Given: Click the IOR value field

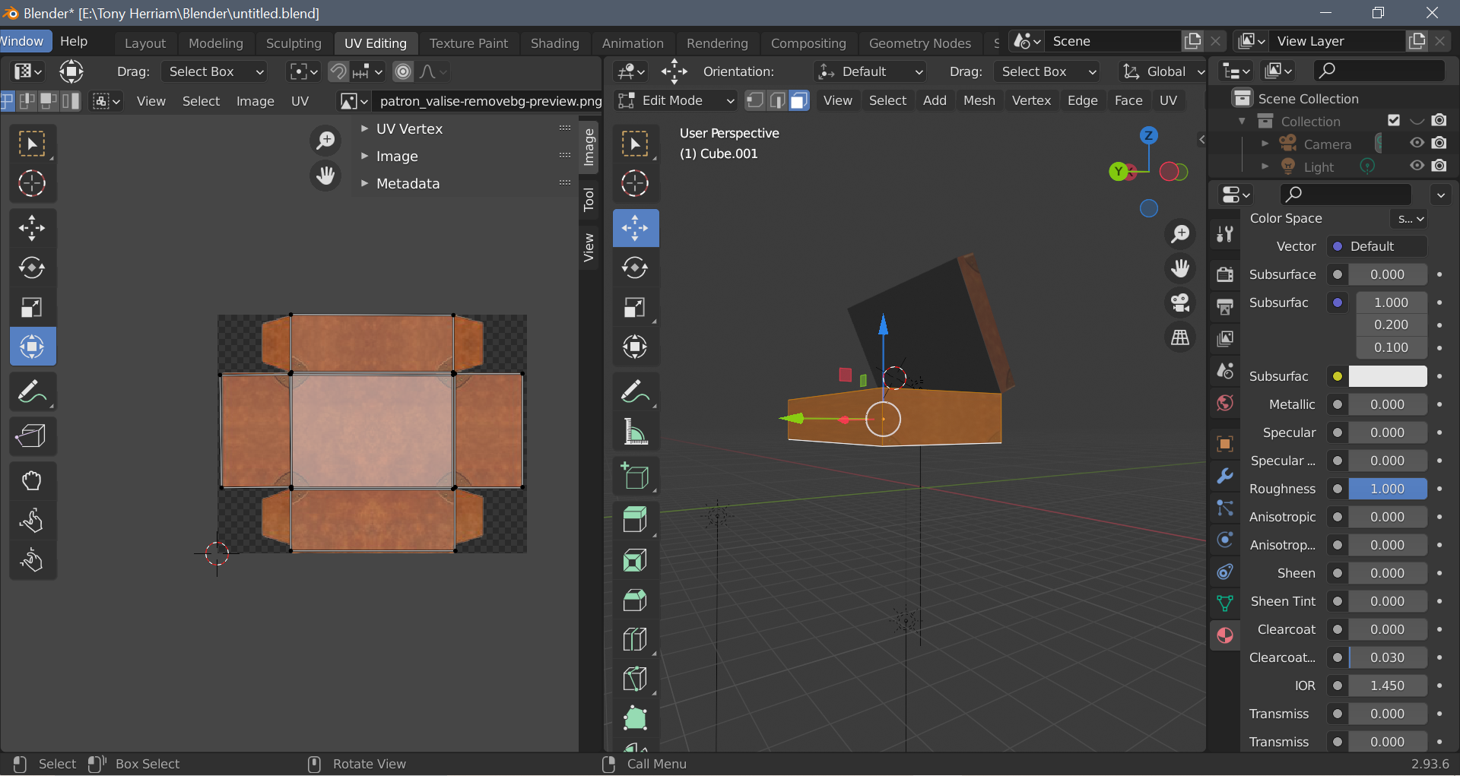Looking at the screenshot, I should 1388,686.
